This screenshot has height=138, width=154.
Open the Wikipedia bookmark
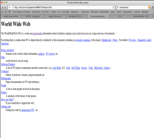pos(145,12)
